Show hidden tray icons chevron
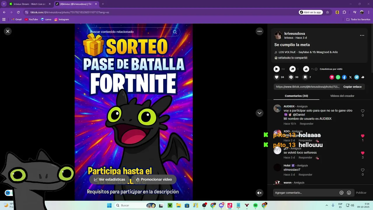373x210 pixels. pyautogui.click(x=326, y=205)
